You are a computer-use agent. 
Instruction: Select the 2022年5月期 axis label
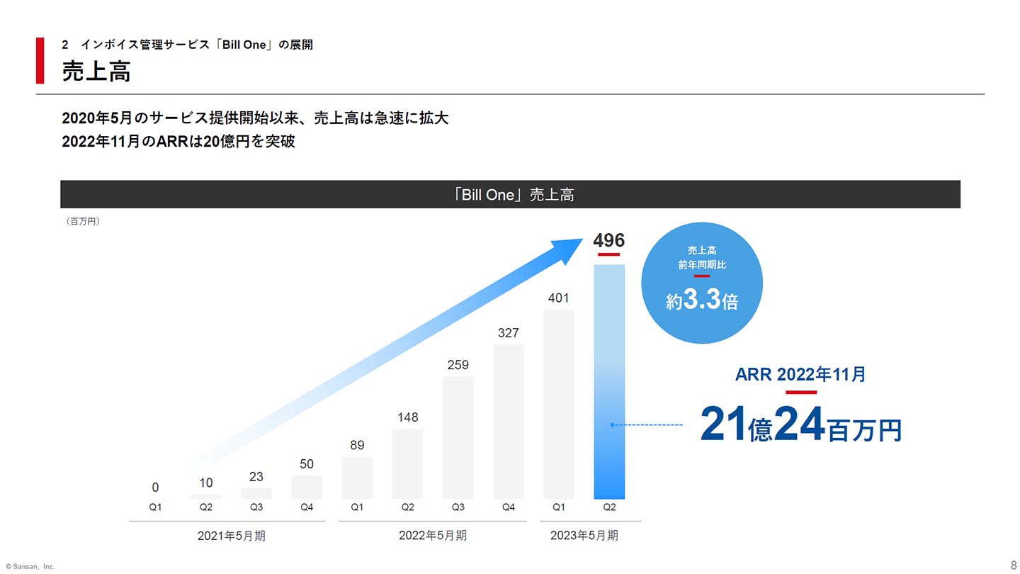click(x=433, y=536)
